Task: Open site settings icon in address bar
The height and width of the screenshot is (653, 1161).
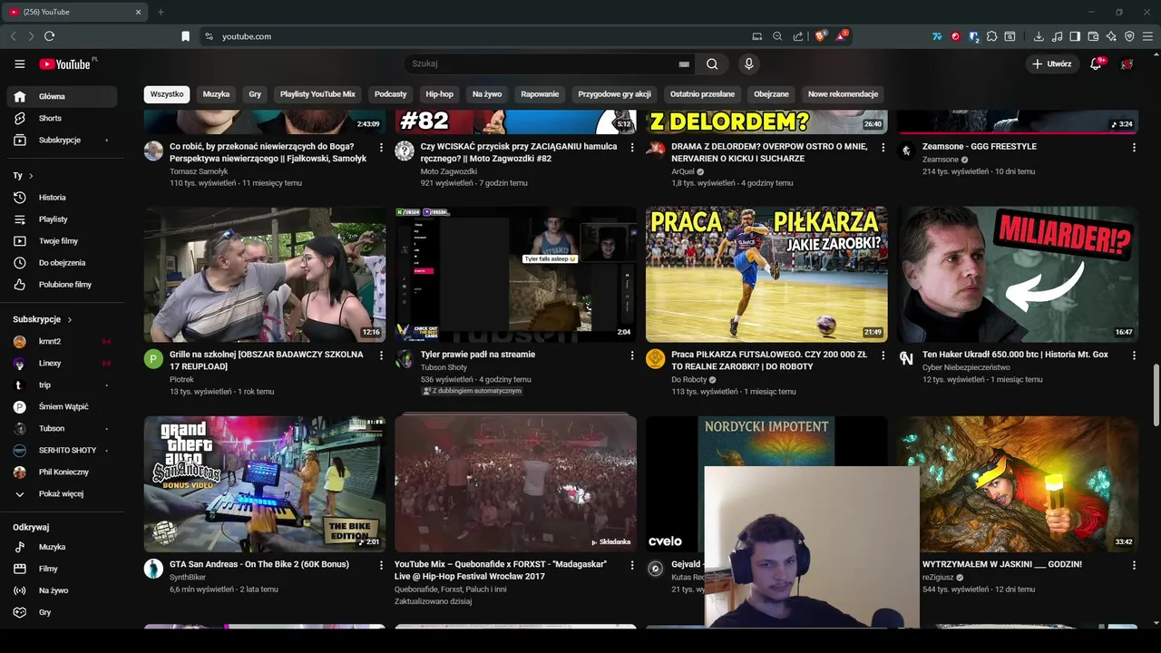Action: 209,36
